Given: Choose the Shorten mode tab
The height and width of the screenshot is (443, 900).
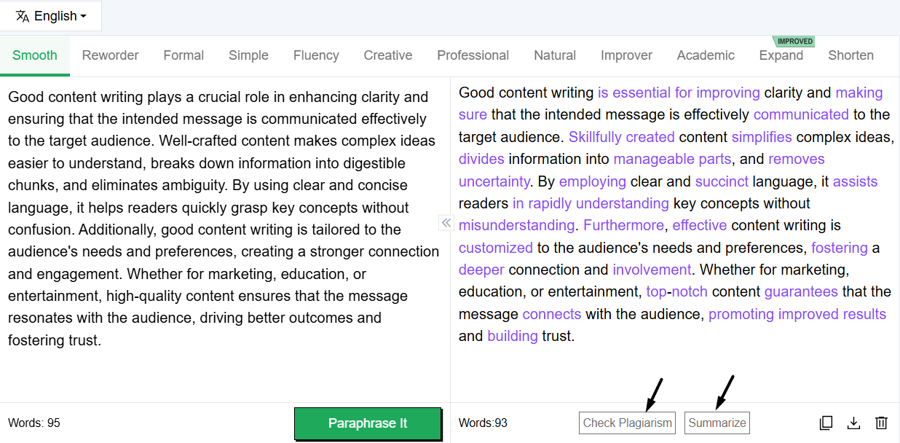Looking at the screenshot, I should (x=850, y=55).
